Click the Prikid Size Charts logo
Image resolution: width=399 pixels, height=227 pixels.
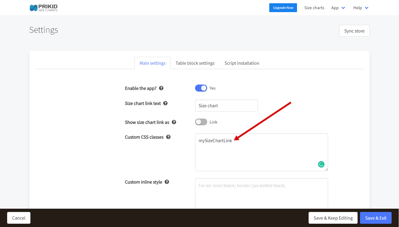[44, 8]
